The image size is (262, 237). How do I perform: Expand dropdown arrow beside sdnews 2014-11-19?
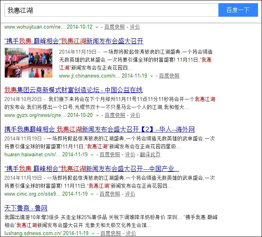pos(93,233)
